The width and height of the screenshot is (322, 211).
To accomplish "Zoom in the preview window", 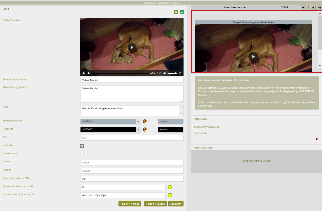I will [x=313, y=8].
